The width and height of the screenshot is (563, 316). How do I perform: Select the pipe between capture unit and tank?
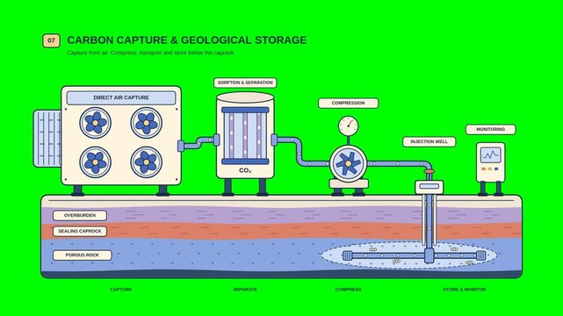tap(198, 142)
